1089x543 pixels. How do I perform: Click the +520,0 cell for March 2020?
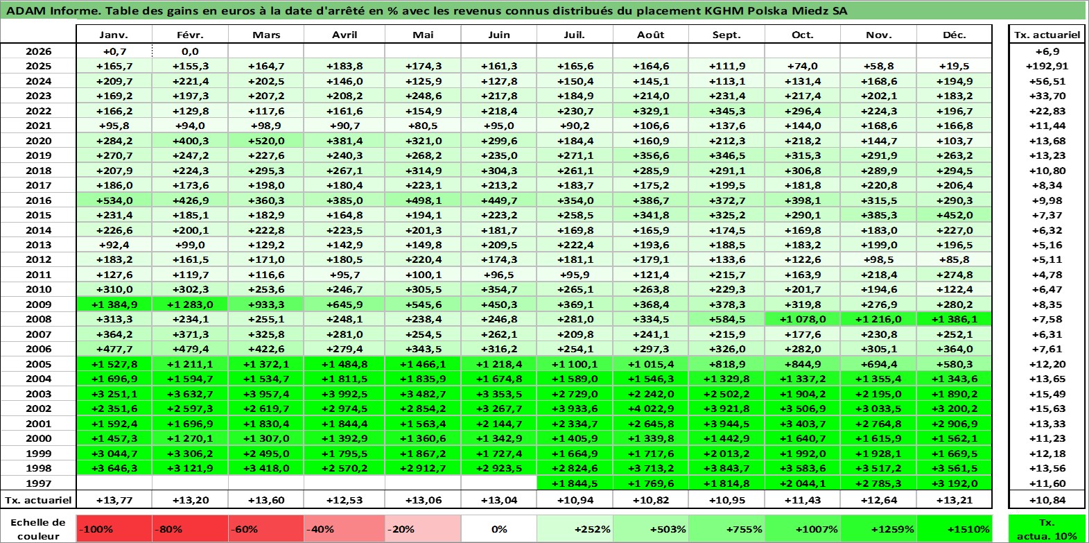pyautogui.click(x=266, y=141)
